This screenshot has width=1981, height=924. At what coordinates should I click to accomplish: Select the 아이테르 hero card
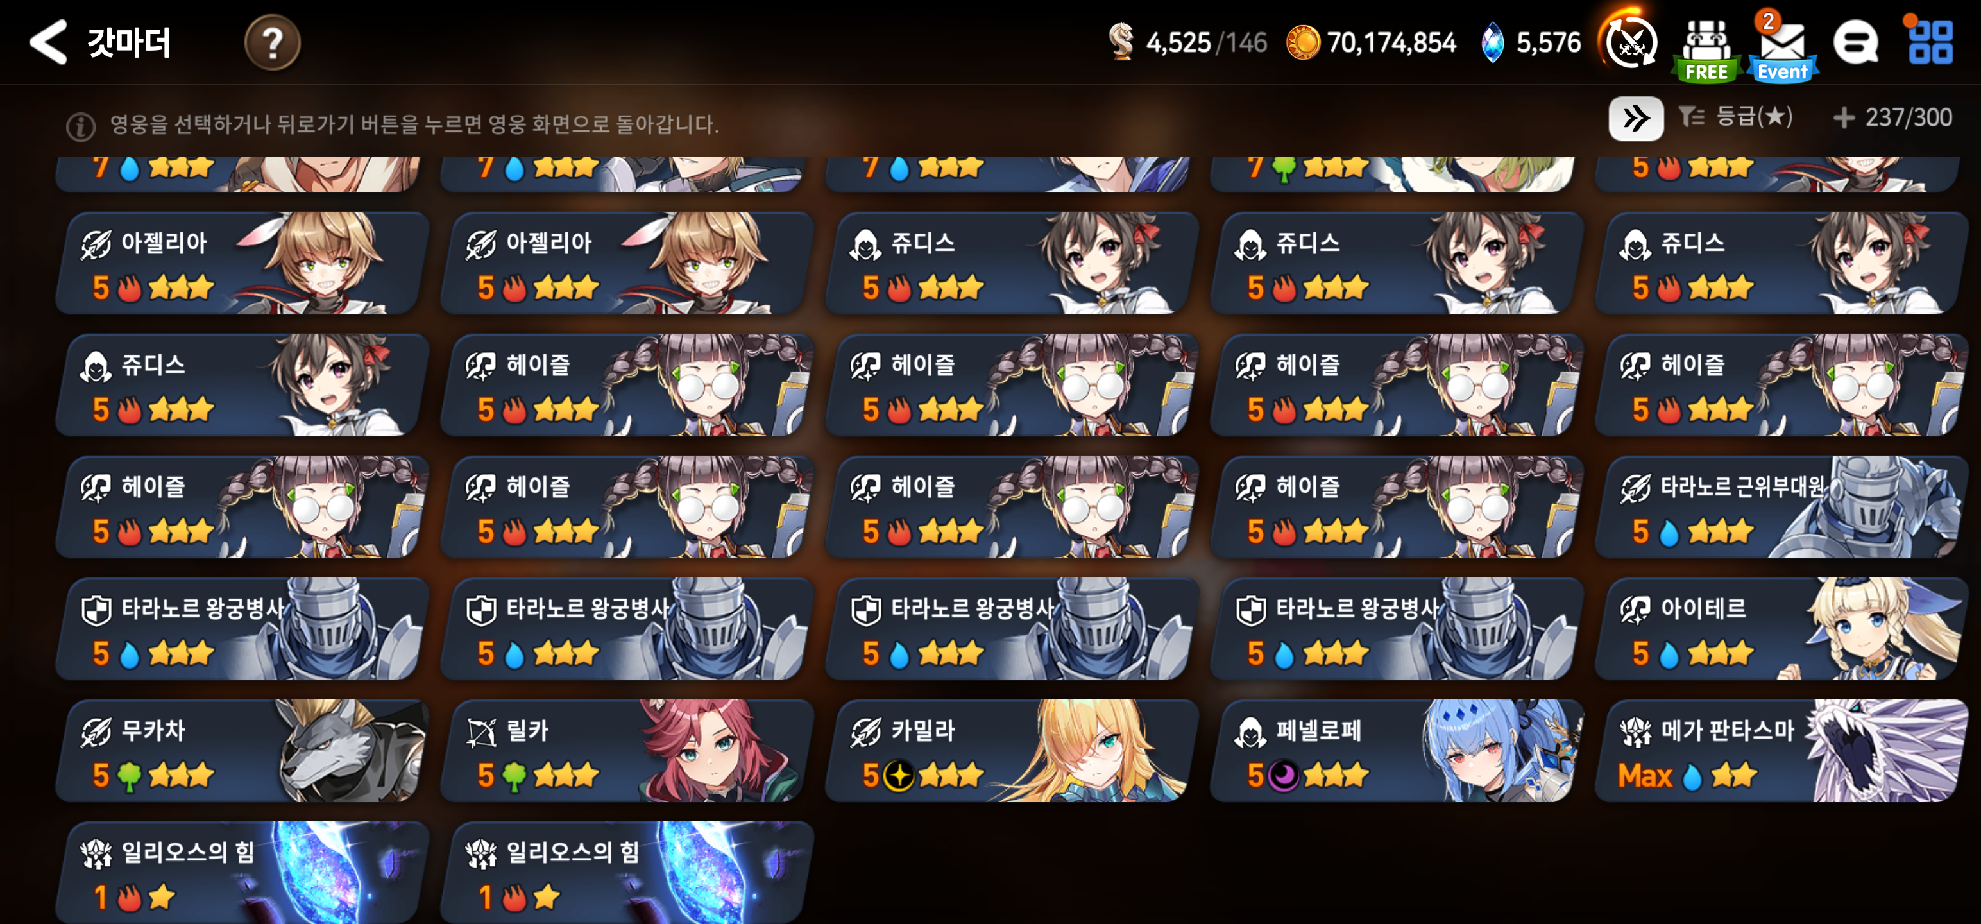(1781, 629)
